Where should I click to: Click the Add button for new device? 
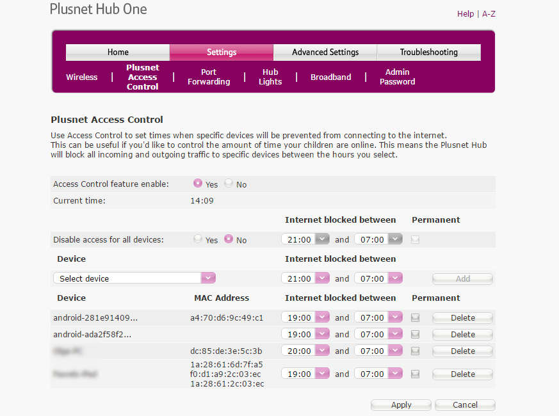pyautogui.click(x=462, y=278)
